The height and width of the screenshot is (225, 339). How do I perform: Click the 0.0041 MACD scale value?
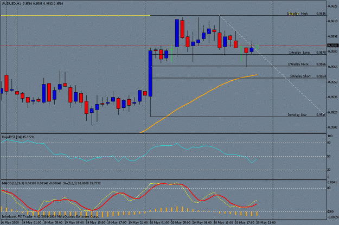(x=332, y=182)
